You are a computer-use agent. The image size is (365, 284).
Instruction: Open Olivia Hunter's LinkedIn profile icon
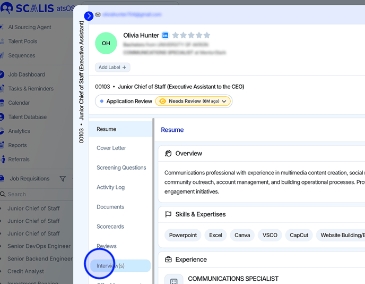(x=166, y=36)
